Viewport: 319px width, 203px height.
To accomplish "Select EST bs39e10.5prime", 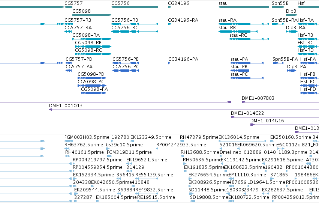I will 124,145.
